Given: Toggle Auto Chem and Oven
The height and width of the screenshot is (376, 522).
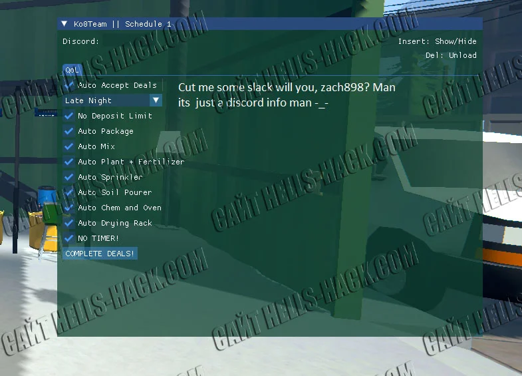Looking at the screenshot, I should click(x=68, y=208).
